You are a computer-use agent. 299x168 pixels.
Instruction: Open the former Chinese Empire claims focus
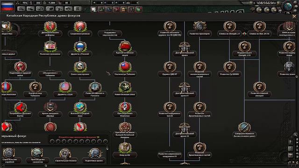[125, 127]
